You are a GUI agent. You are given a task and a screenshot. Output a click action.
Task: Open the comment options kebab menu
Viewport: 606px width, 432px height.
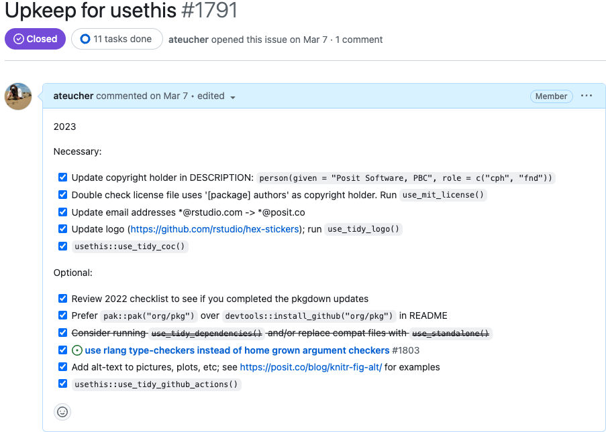pos(587,96)
